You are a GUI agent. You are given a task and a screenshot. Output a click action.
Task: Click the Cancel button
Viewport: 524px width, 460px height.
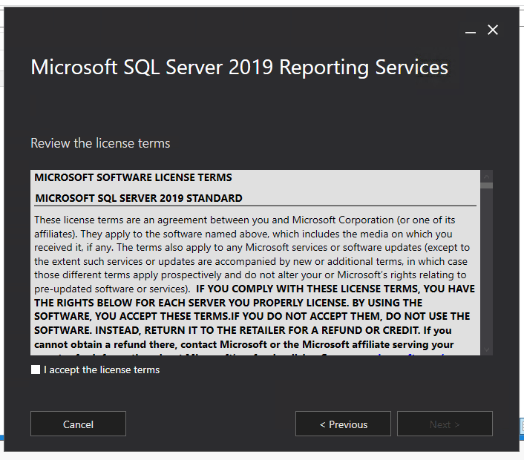pos(78,424)
